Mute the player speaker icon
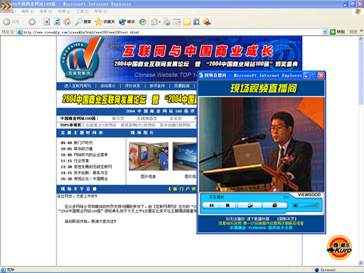The image size is (364, 273). pos(296,206)
